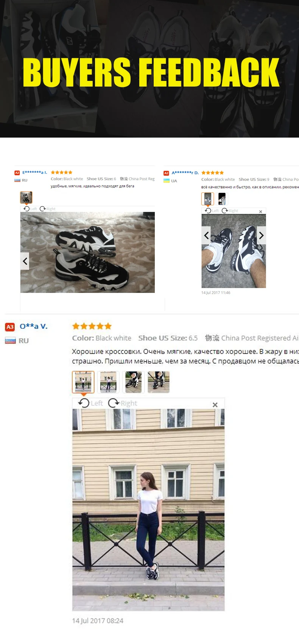299x629 pixels.
Task: Rotate E*******a review photo left
Action: click(x=30, y=209)
